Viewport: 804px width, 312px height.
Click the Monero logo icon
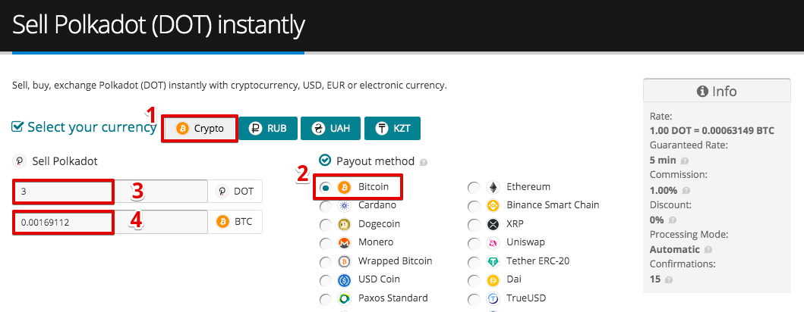tap(344, 242)
